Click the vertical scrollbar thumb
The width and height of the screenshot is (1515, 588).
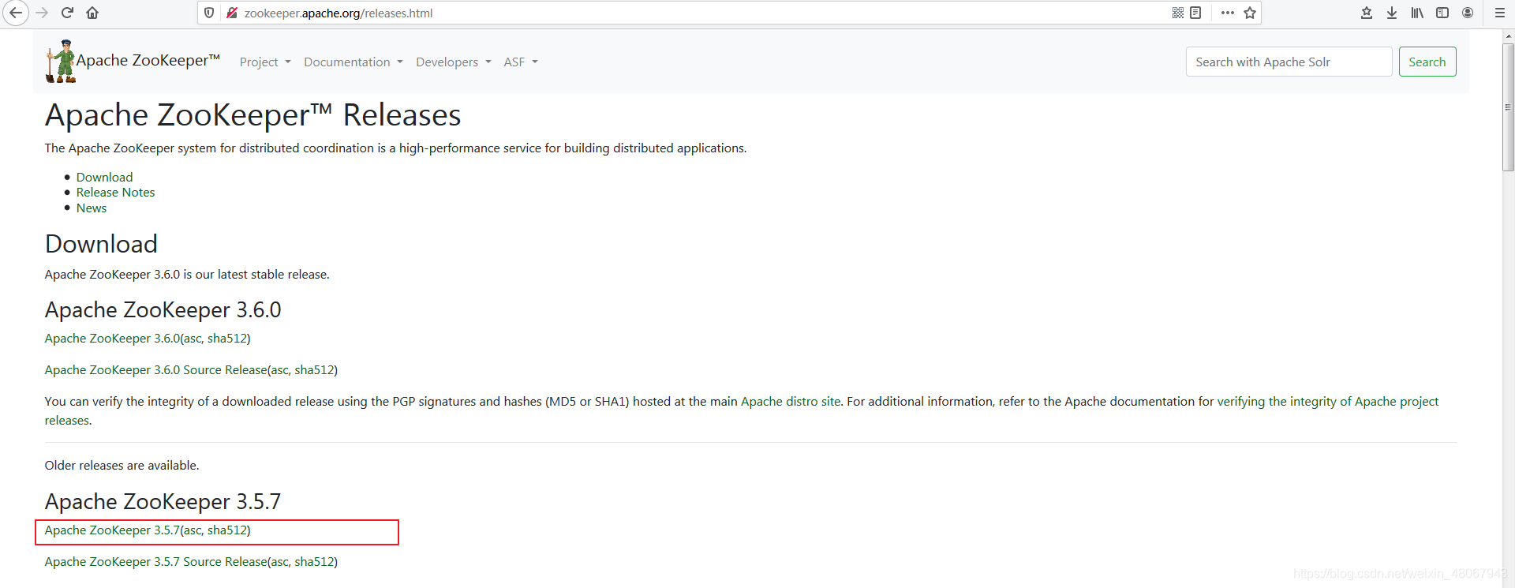pyautogui.click(x=1508, y=107)
